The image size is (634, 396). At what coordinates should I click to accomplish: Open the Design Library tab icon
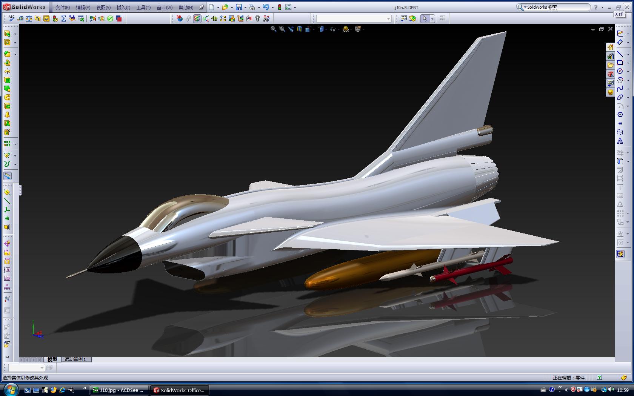point(610,57)
